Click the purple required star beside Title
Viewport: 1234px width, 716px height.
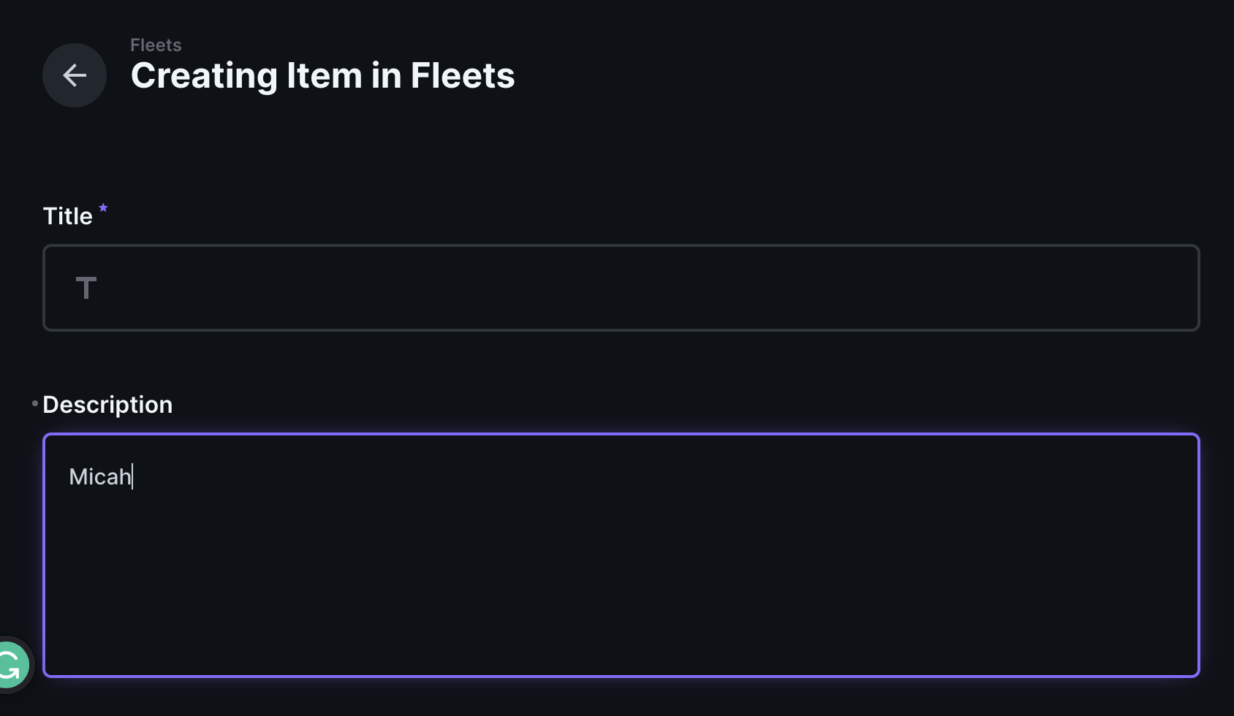click(103, 208)
